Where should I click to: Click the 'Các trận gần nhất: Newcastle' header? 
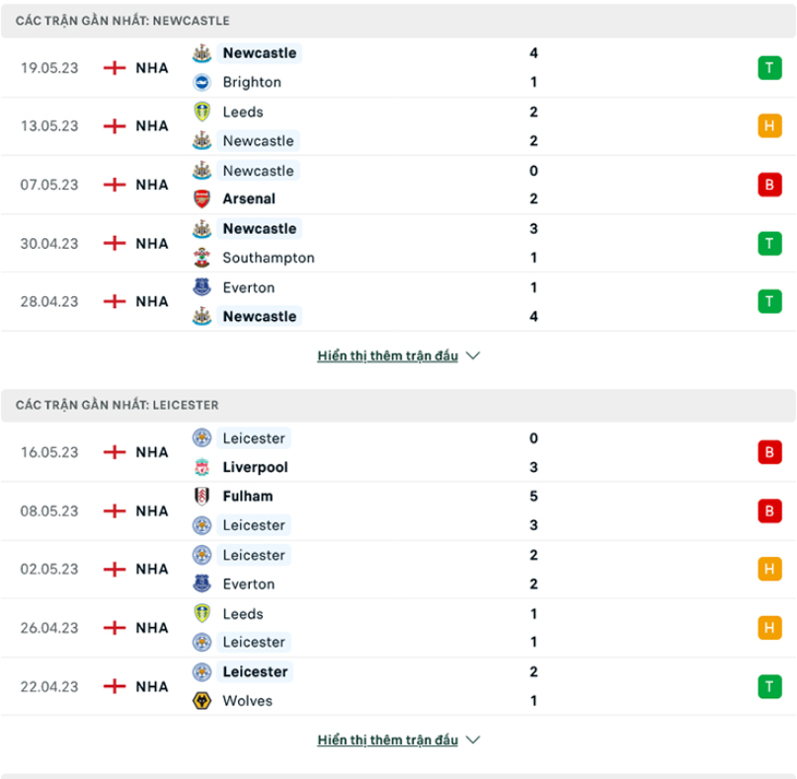click(x=122, y=21)
